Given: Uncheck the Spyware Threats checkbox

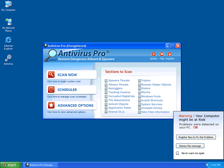Looking at the screenshot, I should [106, 80].
